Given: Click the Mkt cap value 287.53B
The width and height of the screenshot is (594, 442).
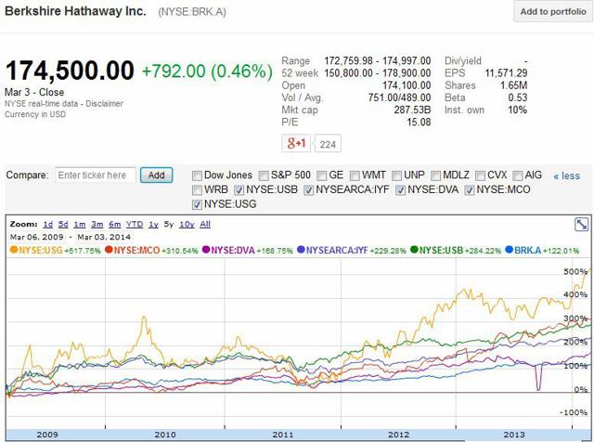Looking at the screenshot, I should [412, 110].
